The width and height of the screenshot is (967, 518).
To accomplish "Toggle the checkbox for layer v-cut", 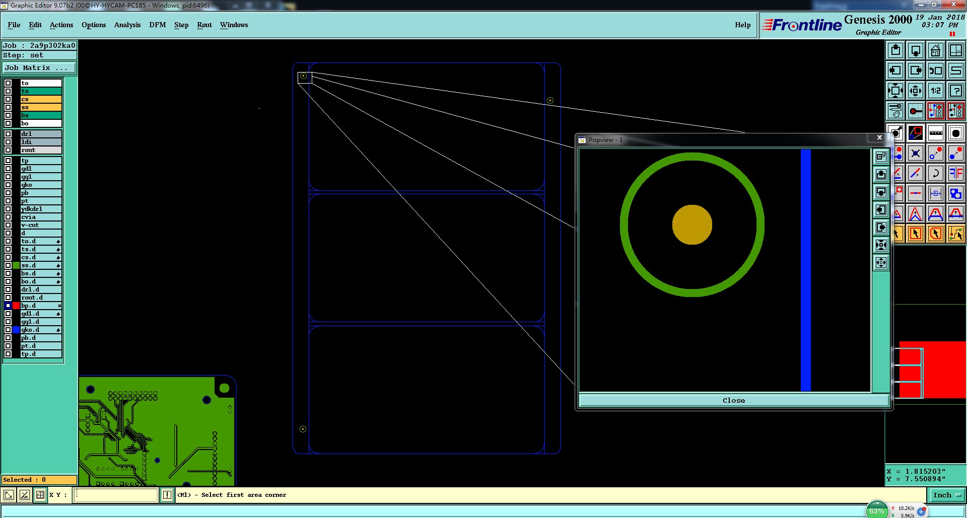I will click(8, 225).
